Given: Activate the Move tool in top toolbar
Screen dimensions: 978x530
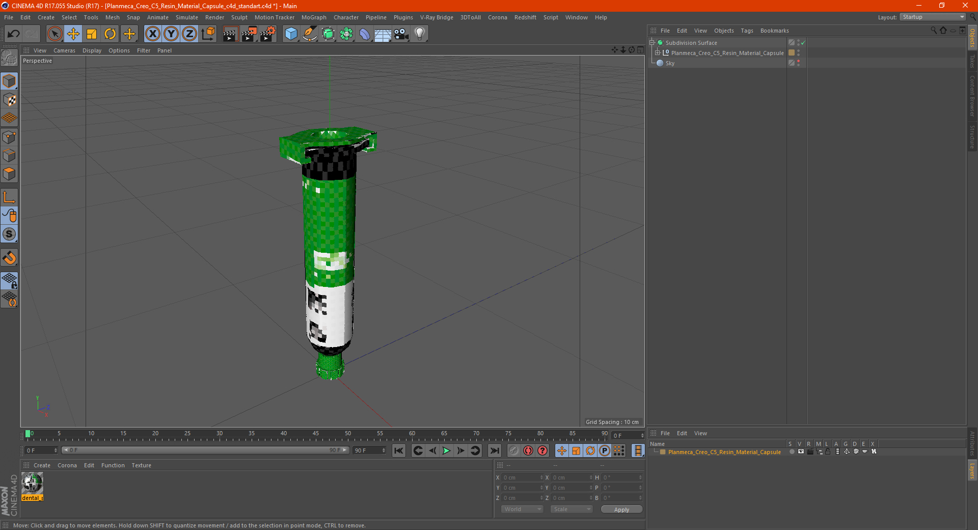Looking at the screenshot, I should (73, 34).
